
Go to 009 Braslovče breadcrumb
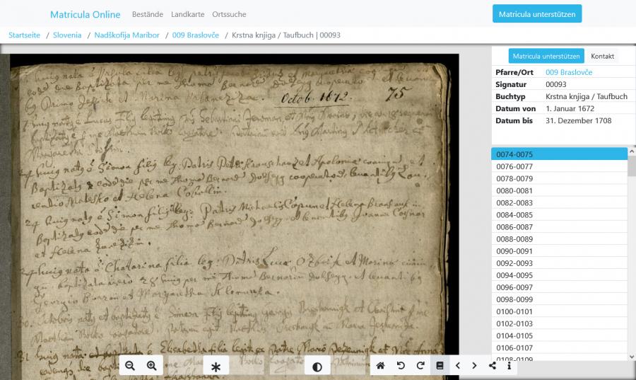click(x=196, y=35)
